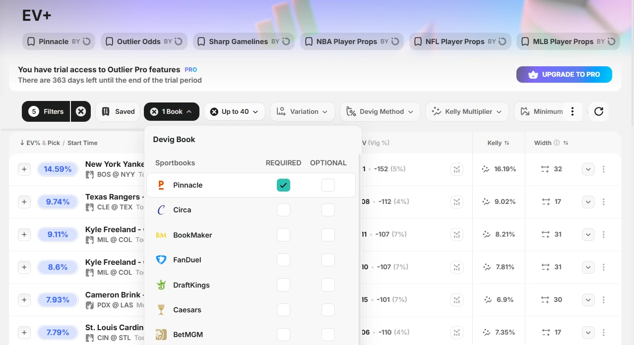The image size is (634, 345).
Task: Open the Outlier Odds saved preset
Action: (x=144, y=42)
